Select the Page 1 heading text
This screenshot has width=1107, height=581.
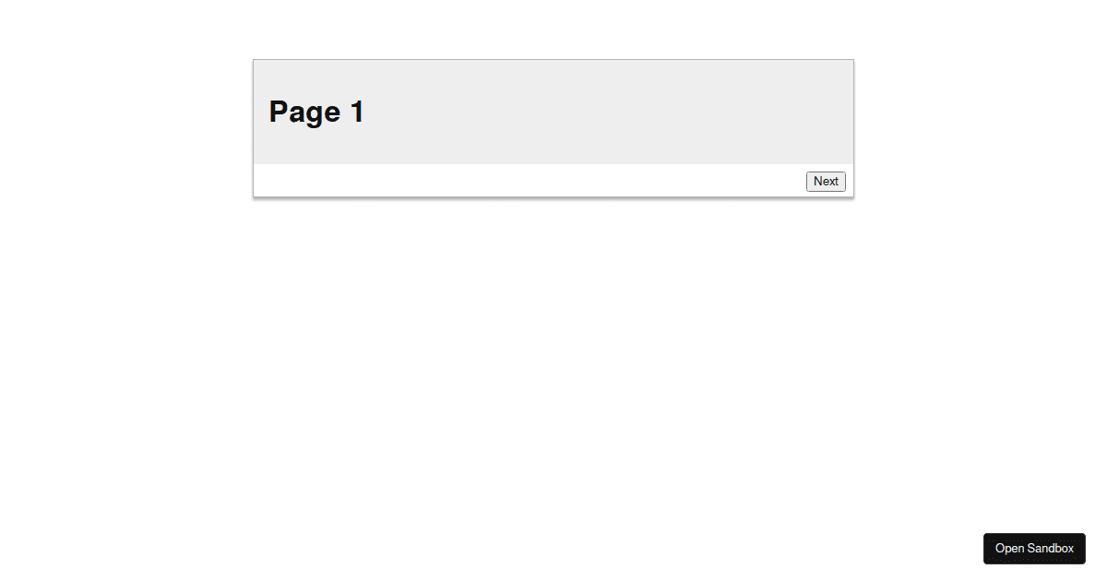[x=316, y=113]
